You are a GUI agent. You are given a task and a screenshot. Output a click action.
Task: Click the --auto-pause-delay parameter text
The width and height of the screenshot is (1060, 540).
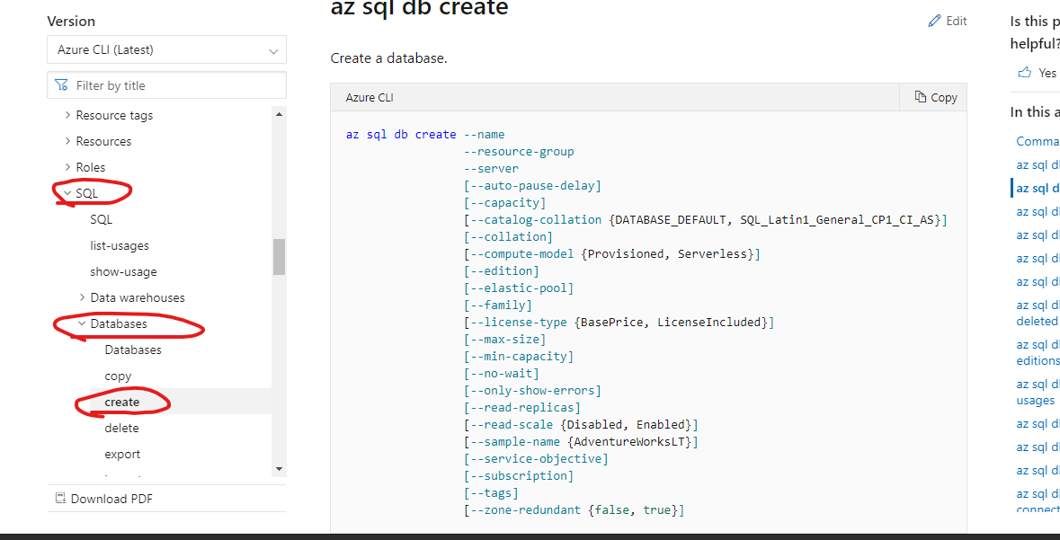[x=532, y=186]
